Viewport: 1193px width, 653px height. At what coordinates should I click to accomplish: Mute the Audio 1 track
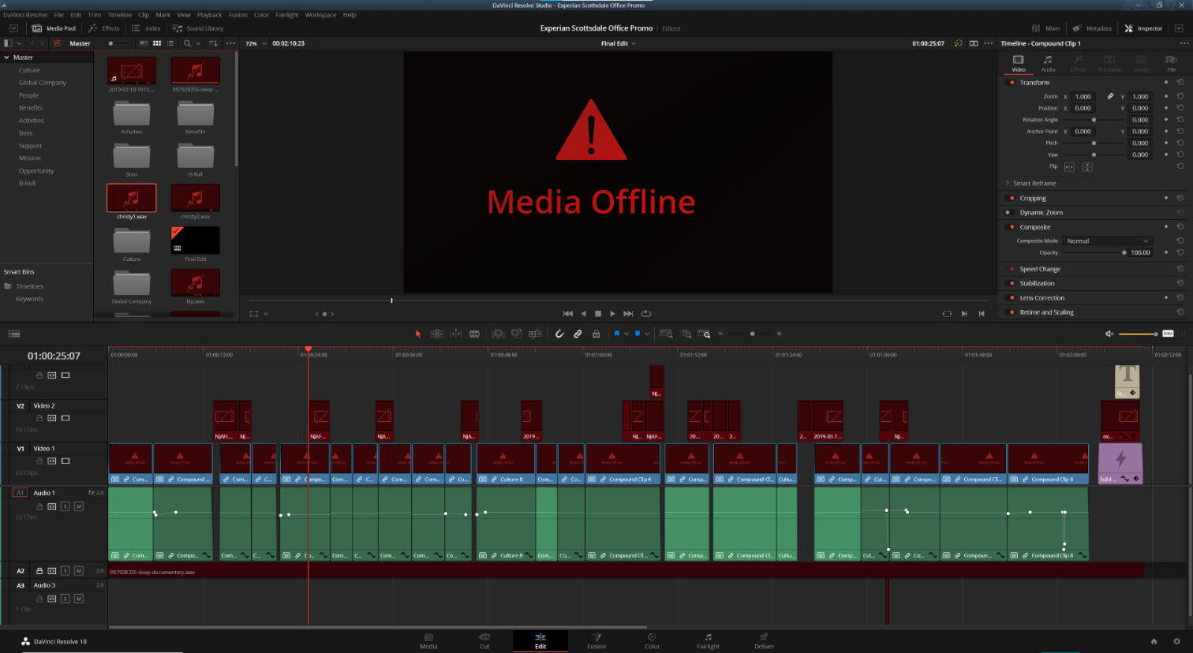78,506
